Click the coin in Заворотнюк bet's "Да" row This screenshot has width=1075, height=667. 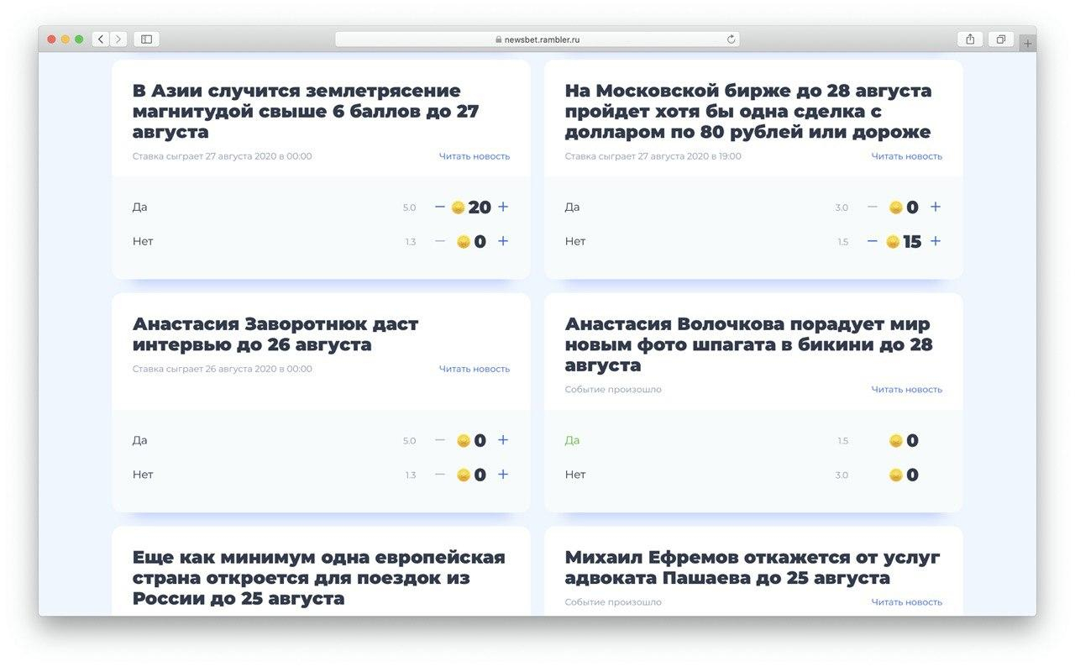point(464,441)
